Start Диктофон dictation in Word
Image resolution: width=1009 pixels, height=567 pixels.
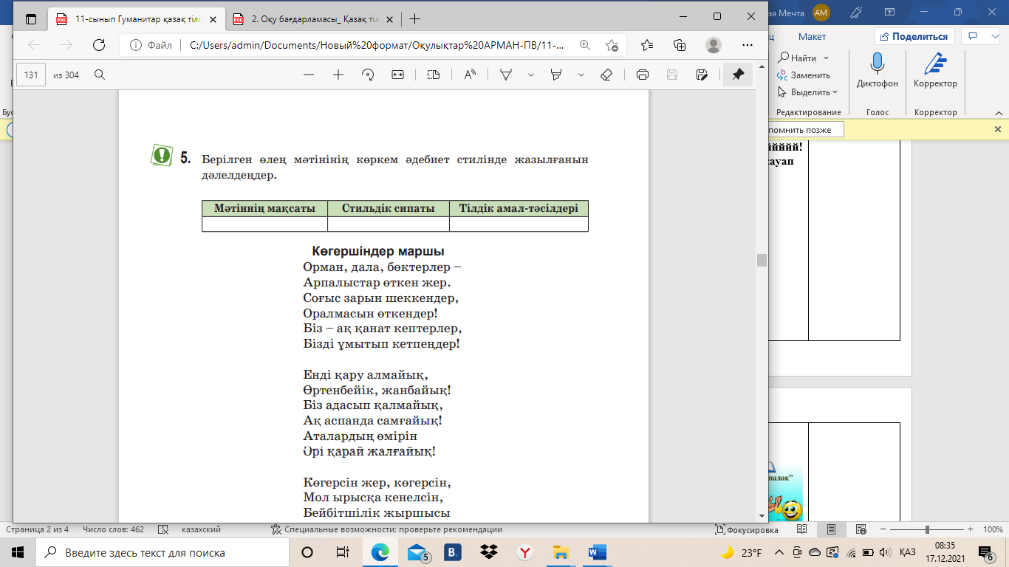click(x=878, y=71)
